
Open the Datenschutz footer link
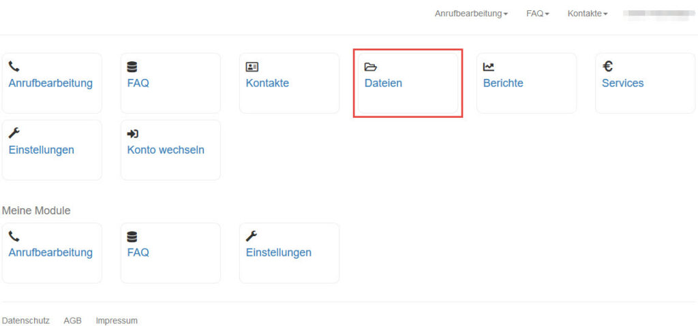pyautogui.click(x=26, y=321)
